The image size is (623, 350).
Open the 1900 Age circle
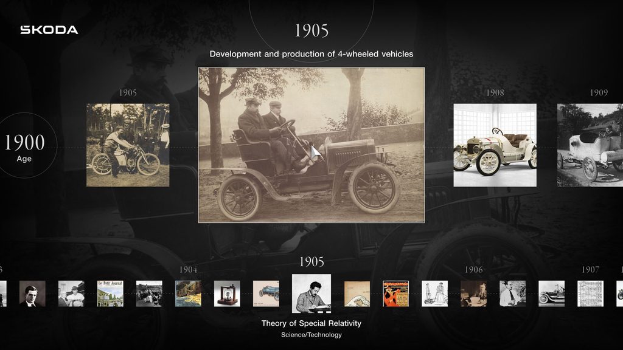[x=25, y=145]
